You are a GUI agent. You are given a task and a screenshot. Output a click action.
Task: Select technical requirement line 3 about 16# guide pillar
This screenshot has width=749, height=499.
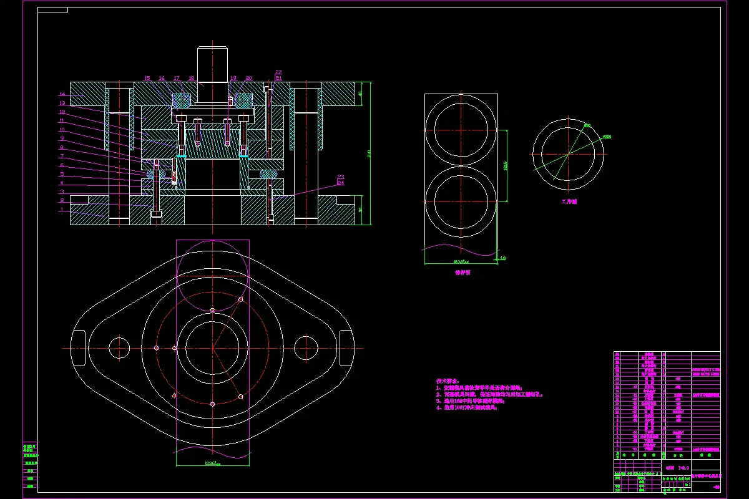click(x=470, y=401)
